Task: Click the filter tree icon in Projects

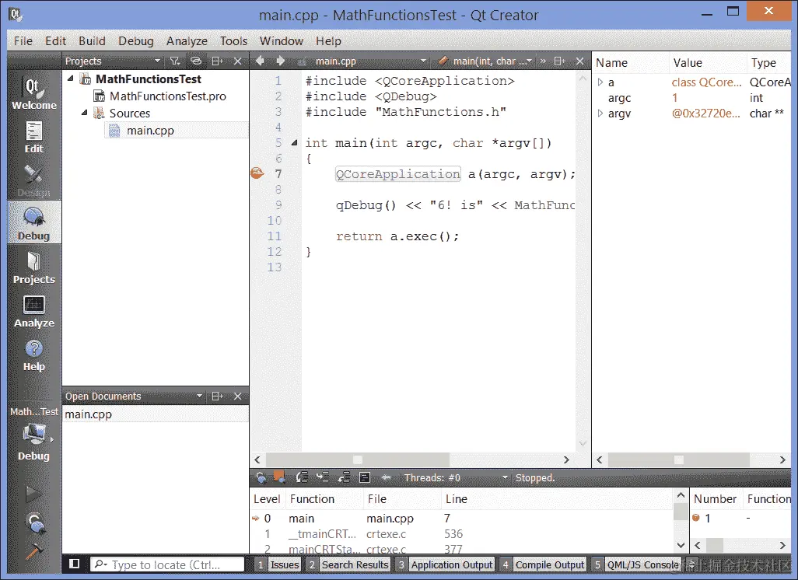Action: pyautogui.click(x=175, y=61)
